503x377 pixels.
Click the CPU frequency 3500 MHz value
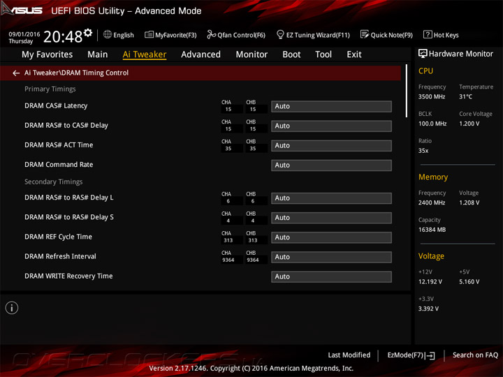click(432, 96)
